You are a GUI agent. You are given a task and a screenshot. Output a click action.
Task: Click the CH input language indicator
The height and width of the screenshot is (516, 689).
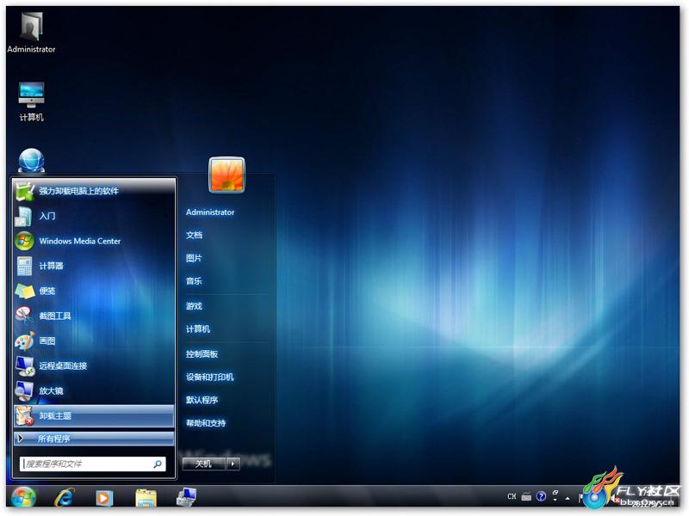pyautogui.click(x=512, y=497)
